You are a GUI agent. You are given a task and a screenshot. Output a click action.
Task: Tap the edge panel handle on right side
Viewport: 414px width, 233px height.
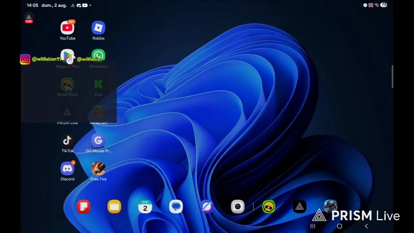pos(392,76)
